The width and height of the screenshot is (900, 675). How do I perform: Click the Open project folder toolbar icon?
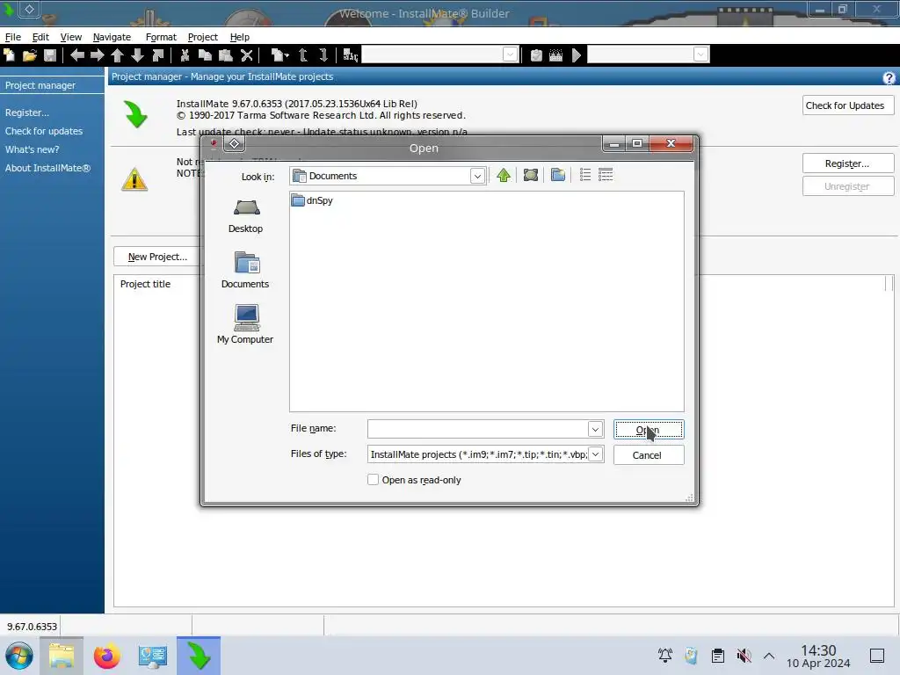pyautogui.click(x=30, y=55)
